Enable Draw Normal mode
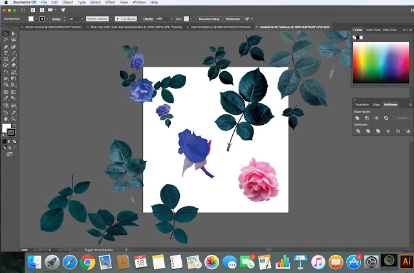 5,147
